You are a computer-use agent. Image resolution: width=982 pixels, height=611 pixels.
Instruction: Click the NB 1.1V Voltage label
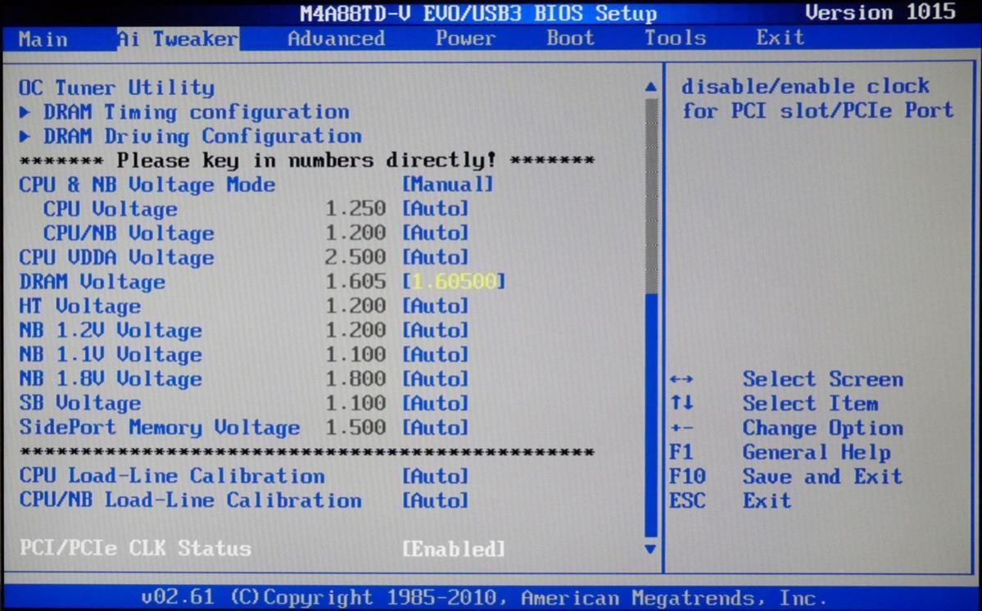coord(111,355)
